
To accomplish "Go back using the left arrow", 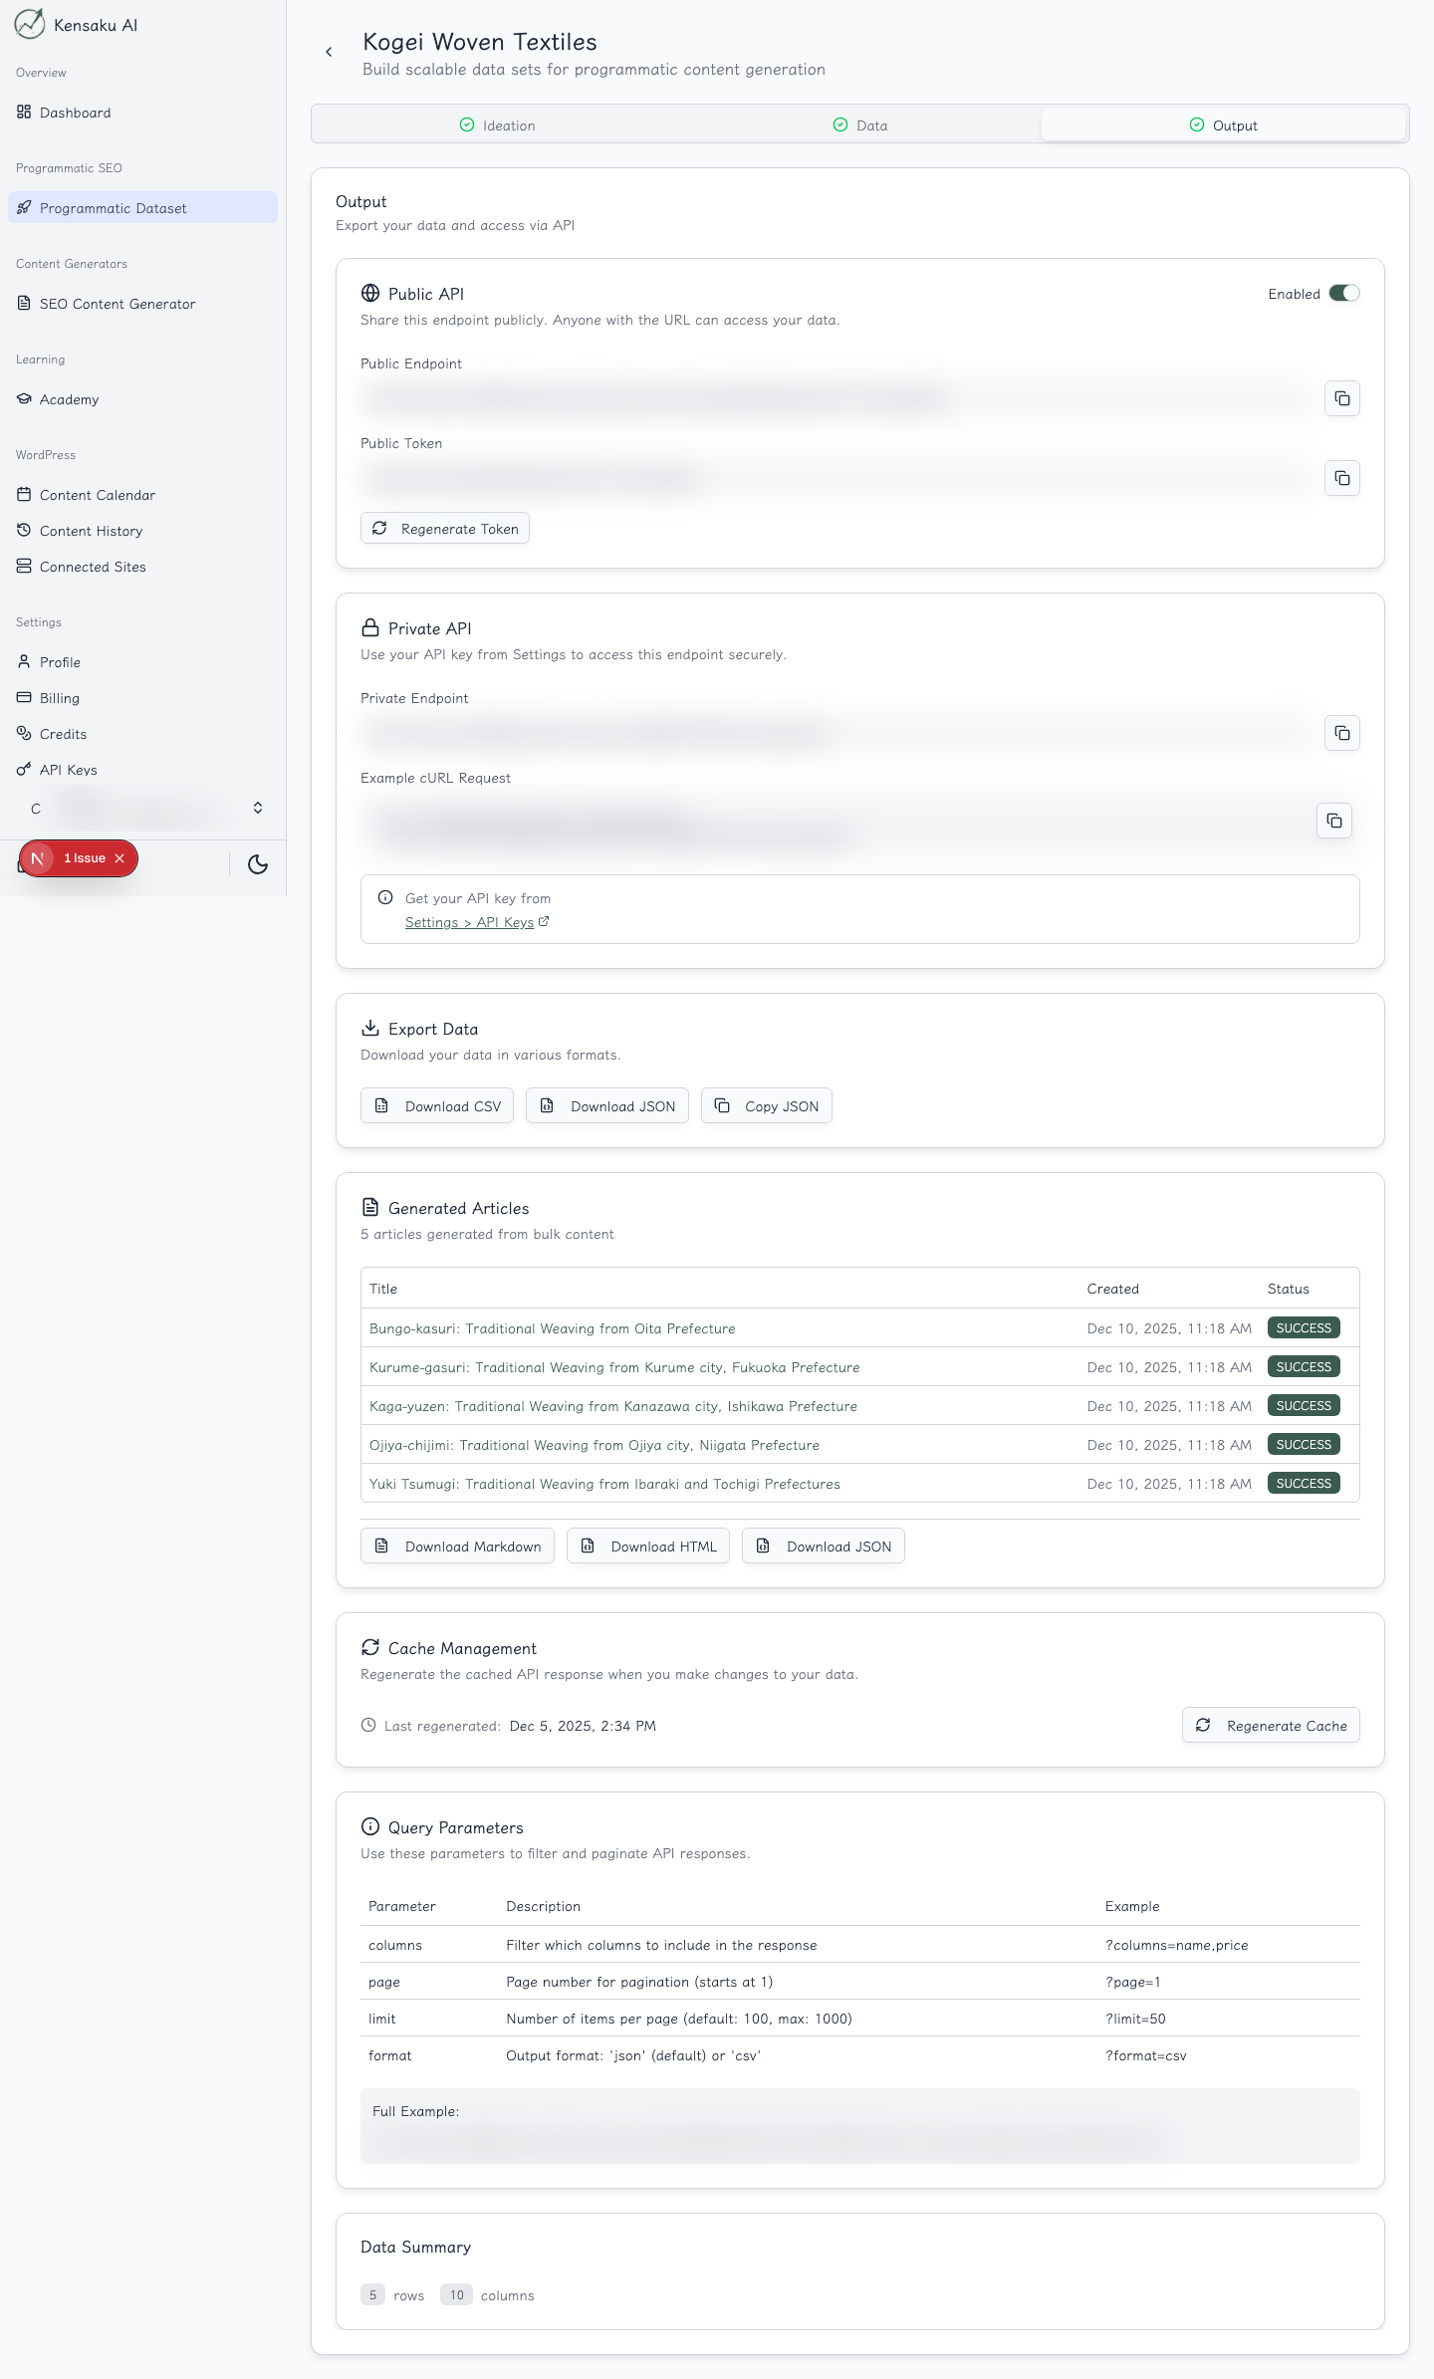I will (329, 52).
